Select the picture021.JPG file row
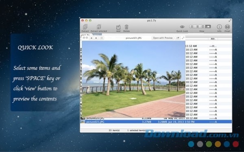Viewport: 244px width, 152px height. click(156, 122)
